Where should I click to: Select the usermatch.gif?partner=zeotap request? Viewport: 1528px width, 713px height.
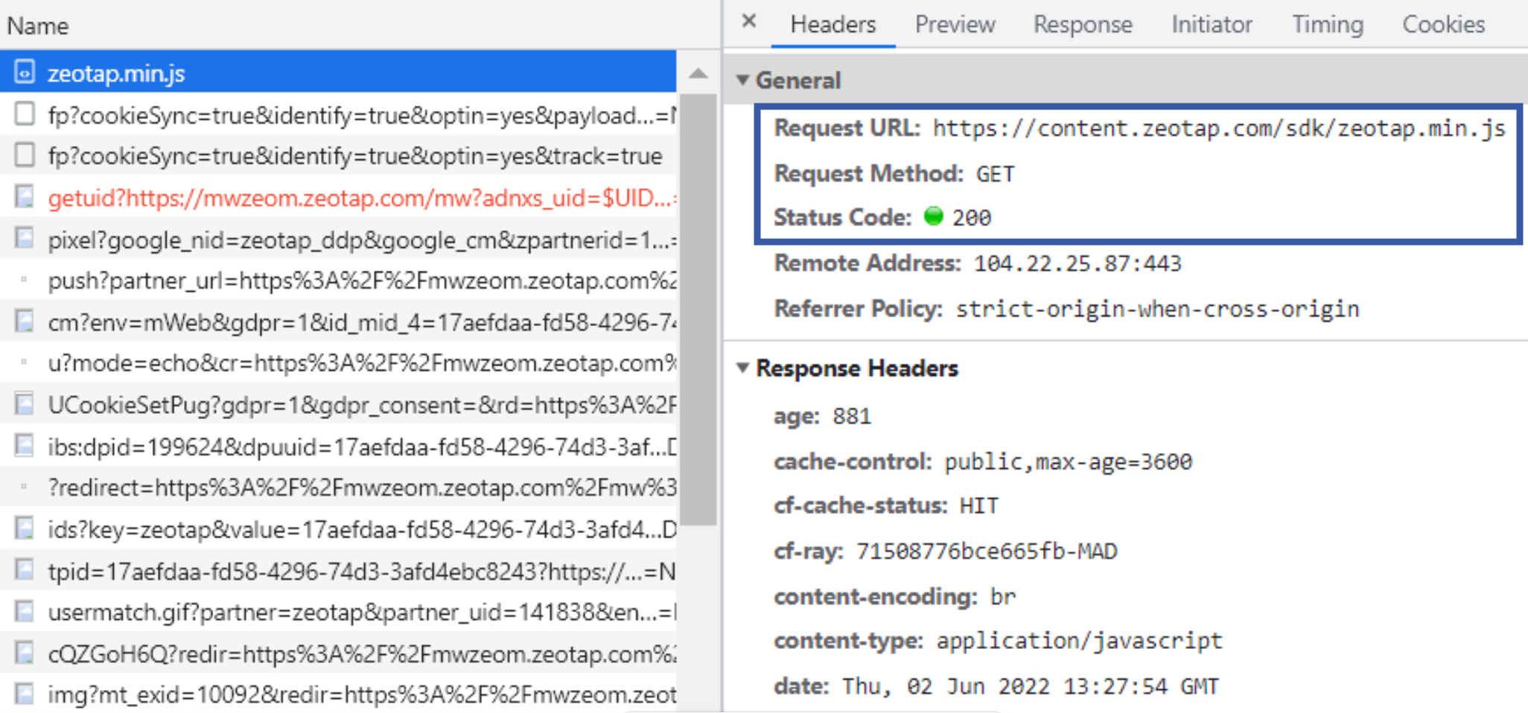[338, 611]
